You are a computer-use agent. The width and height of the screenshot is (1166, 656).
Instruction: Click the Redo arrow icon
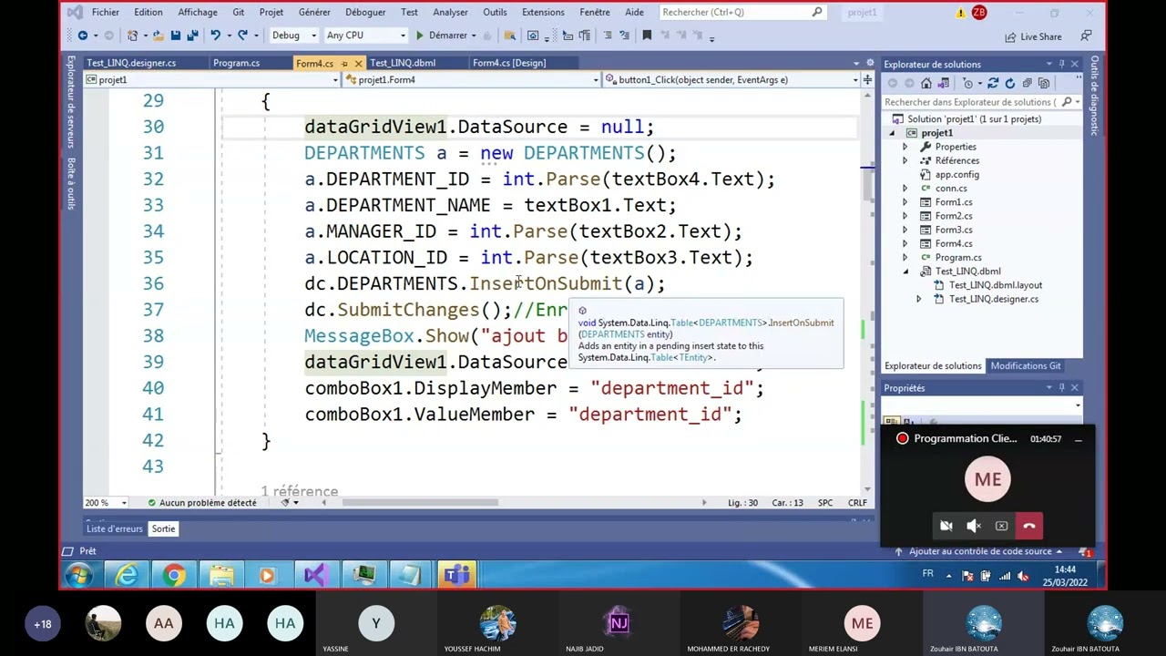(x=242, y=36)
